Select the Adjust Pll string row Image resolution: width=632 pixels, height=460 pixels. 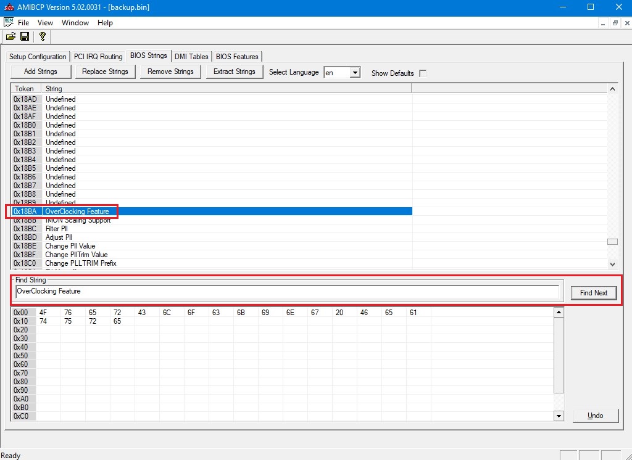click(212, 237)
